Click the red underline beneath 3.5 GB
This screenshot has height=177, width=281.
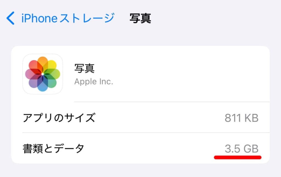[x=237, y=157]
